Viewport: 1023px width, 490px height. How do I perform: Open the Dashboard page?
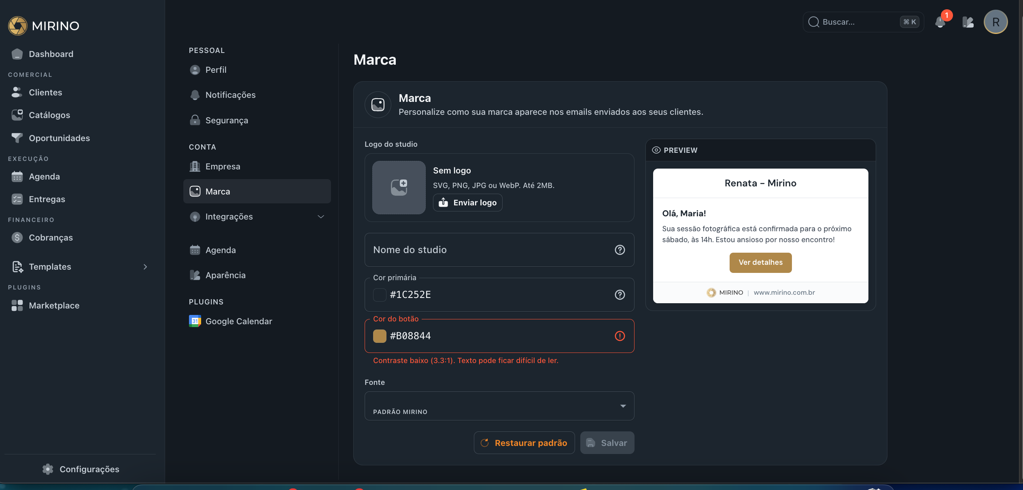pos(51,54)
